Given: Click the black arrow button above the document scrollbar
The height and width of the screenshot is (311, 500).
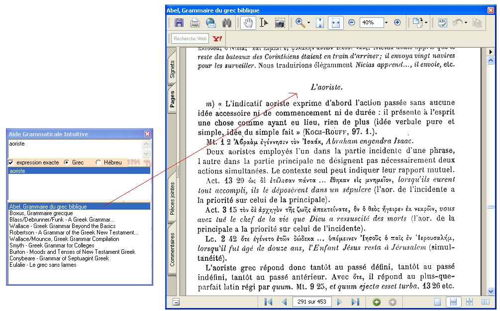Looking at the screenshot, I should click(x=491, y=52).
